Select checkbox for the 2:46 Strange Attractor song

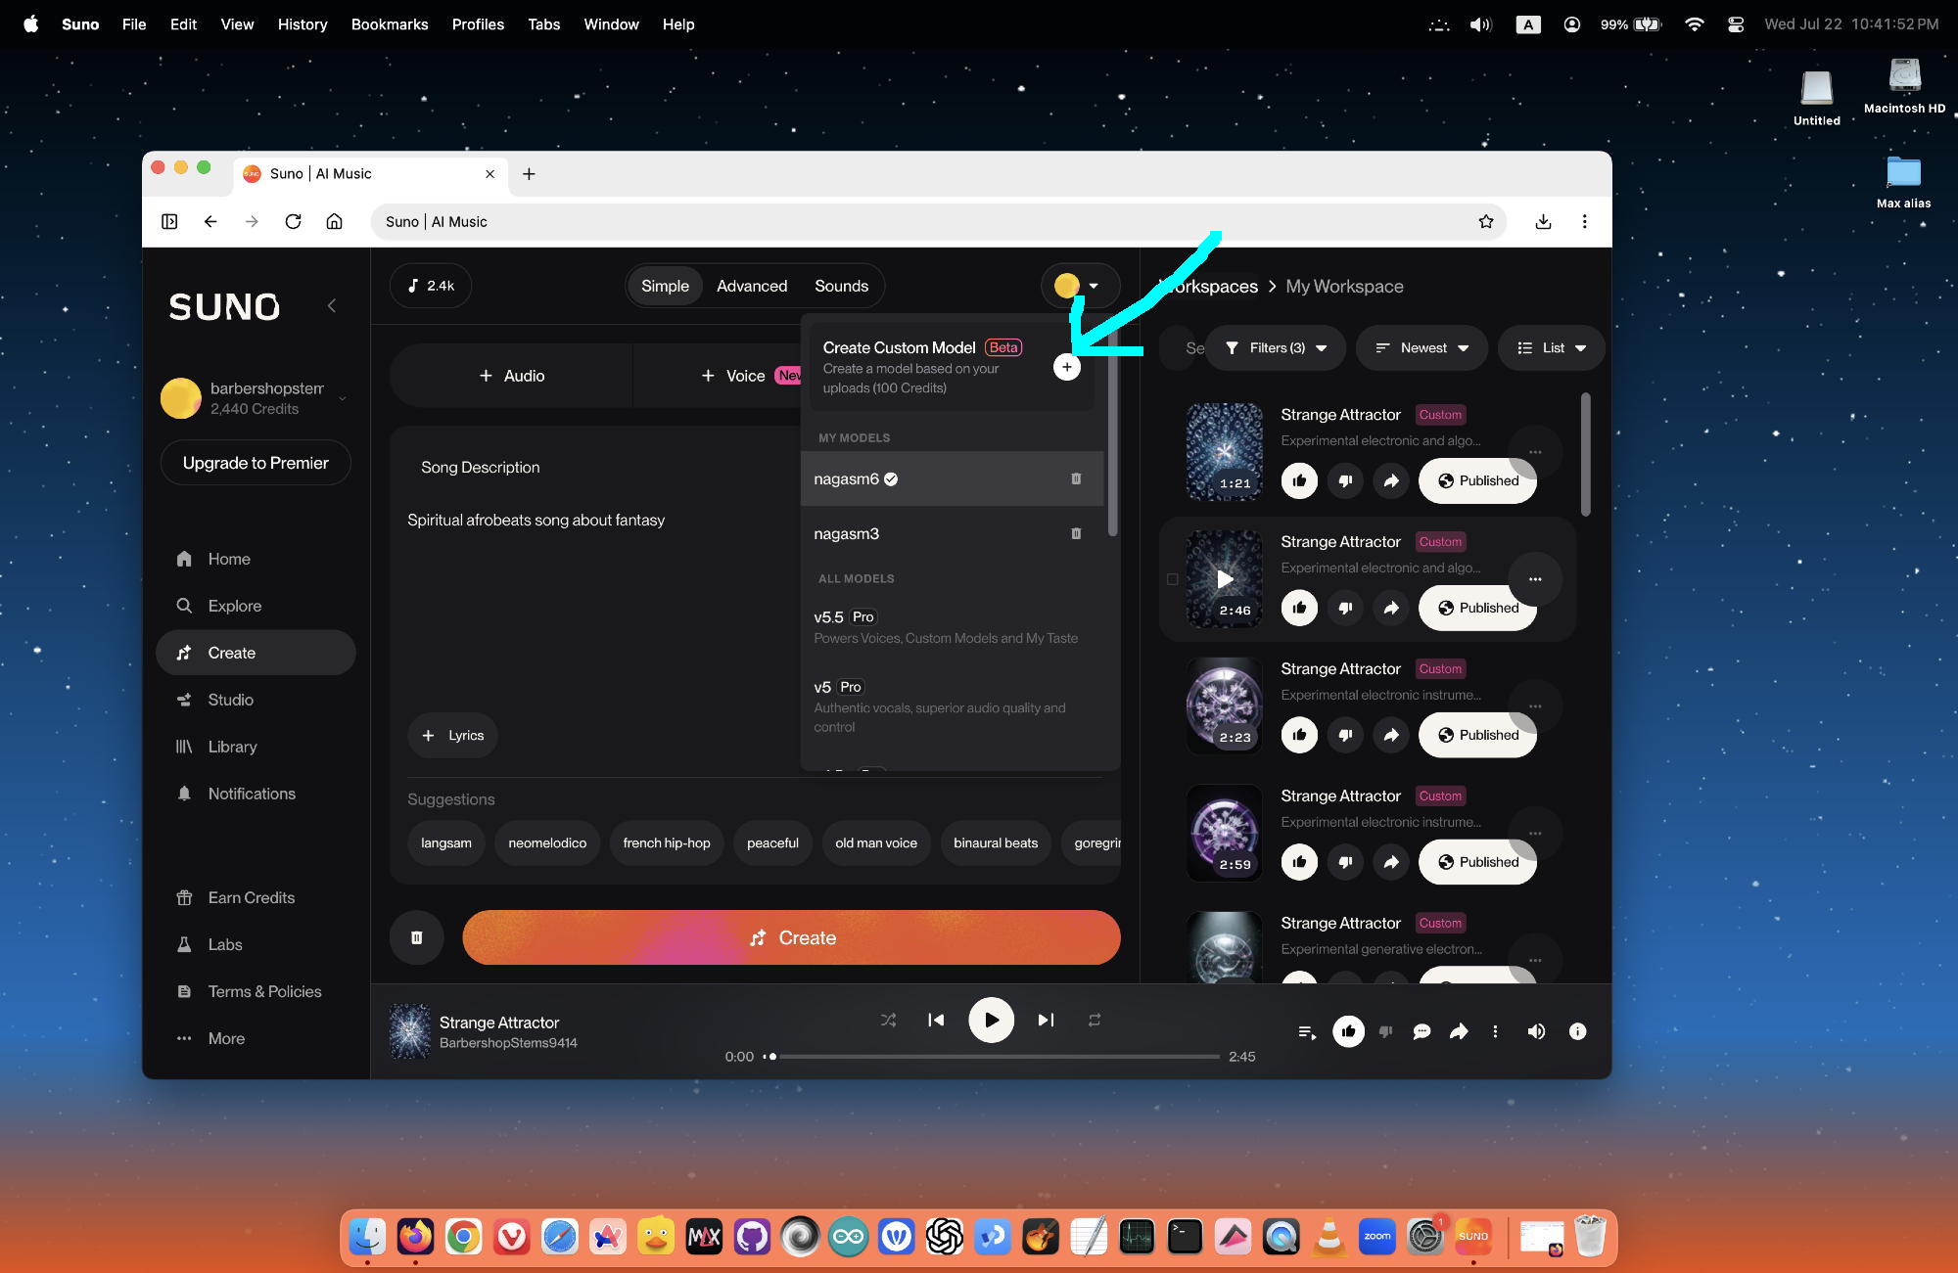pyautogui.click(x=1172, y=579)
